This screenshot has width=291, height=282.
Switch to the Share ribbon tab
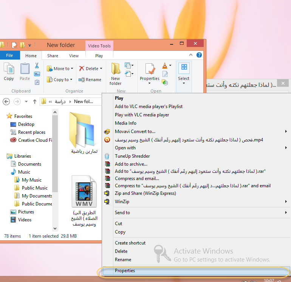point(53,56)
